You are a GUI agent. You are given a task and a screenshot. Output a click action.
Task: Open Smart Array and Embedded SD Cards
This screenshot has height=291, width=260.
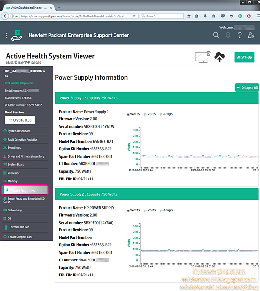tap(24, 200)
